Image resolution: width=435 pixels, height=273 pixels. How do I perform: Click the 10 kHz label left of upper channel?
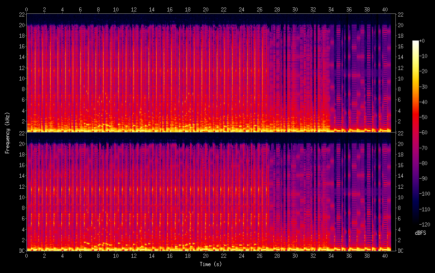click(20, 78)
